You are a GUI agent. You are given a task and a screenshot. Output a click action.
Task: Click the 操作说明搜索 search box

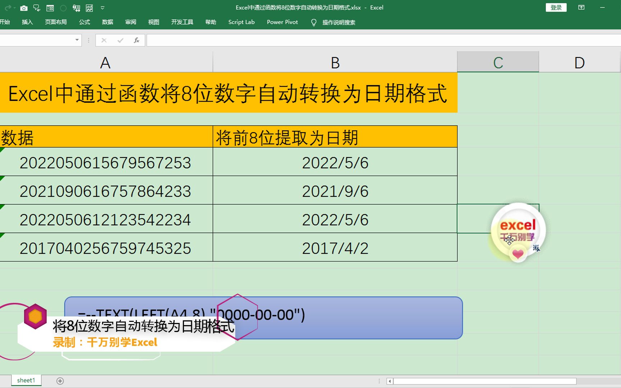tap(339, 22)
